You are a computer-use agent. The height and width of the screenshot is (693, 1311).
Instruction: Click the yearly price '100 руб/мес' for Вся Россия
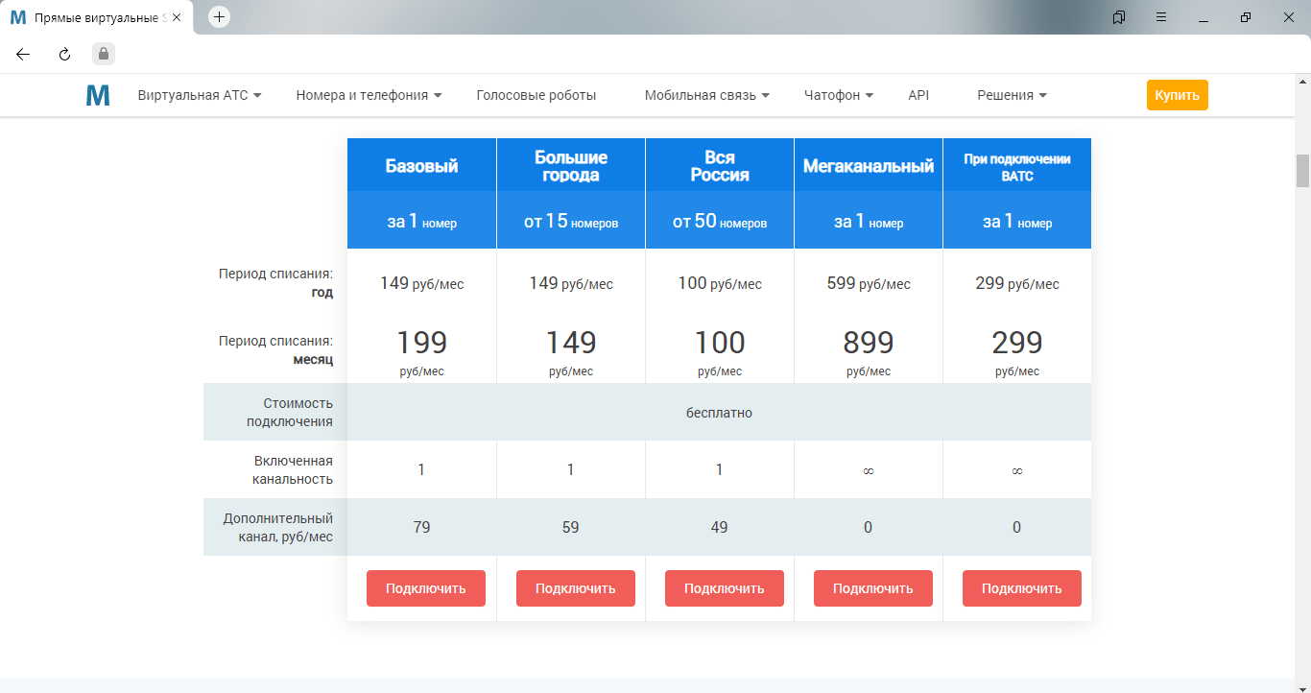click(720, 283)
